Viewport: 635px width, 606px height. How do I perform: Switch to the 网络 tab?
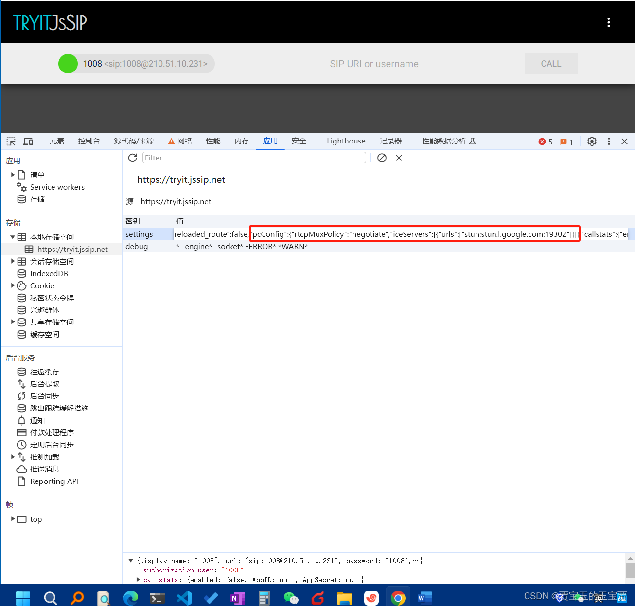(x=180, y=141)
